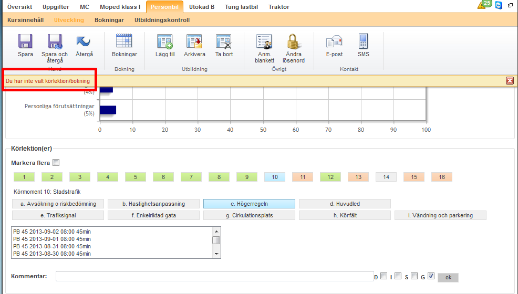
Task: Click the E-post envelope icon
Action: pyautogui.click(x=334, y=41)
